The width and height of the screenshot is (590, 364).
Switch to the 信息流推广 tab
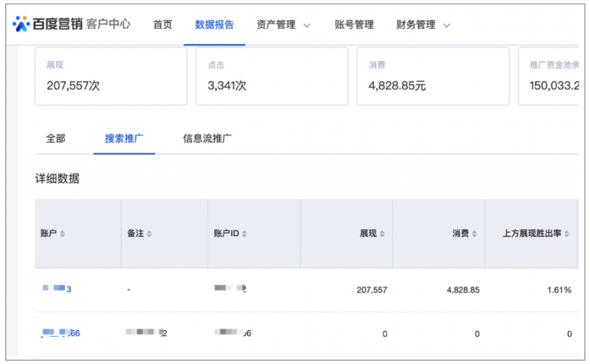207,139
